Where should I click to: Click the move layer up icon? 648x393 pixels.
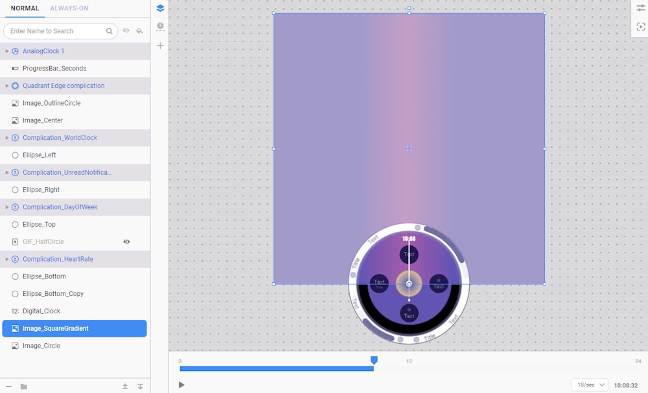coord(125,387)
